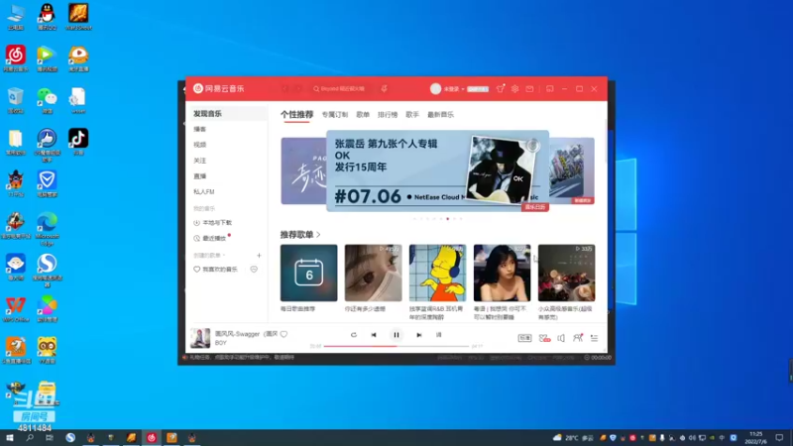Screen dimensions: 793x446
Task: Open the Windows Start menu
Action: (x=10, y=437)
